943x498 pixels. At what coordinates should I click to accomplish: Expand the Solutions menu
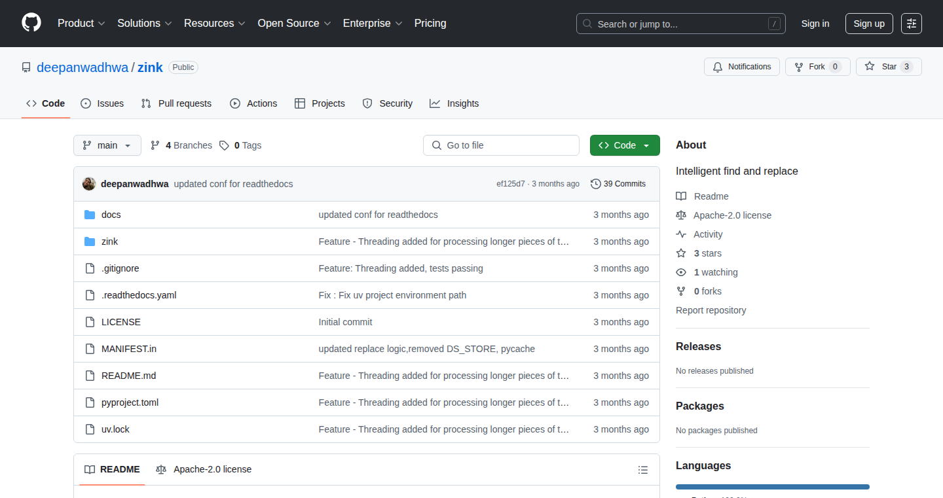(x=145, y=23)
